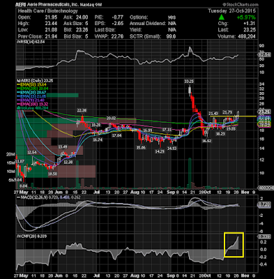
Task: Click the 21.79 price high label
Action: [x=227, y=112]
